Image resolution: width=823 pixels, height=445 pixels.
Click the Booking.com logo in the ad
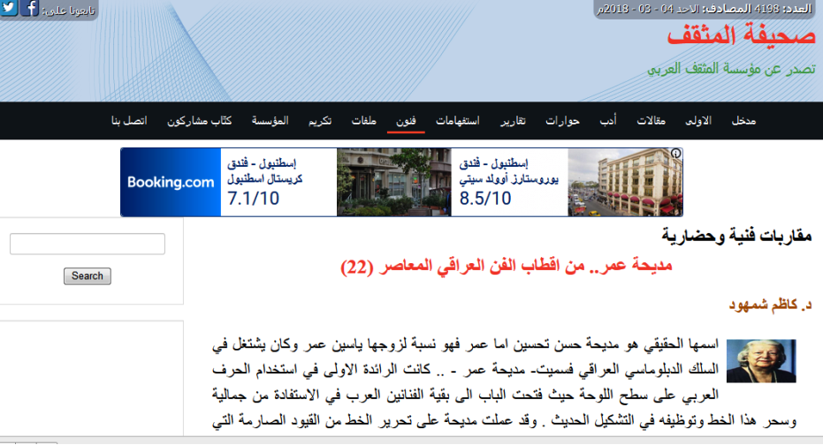tap(171, 183)
